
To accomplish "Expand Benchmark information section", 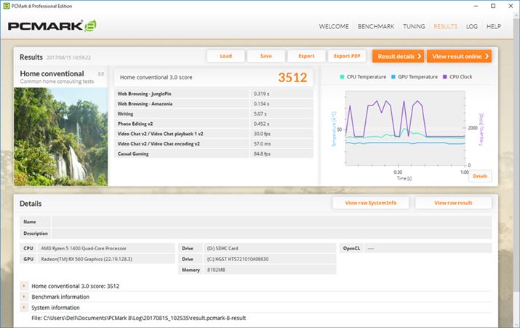I will (24, 297).
